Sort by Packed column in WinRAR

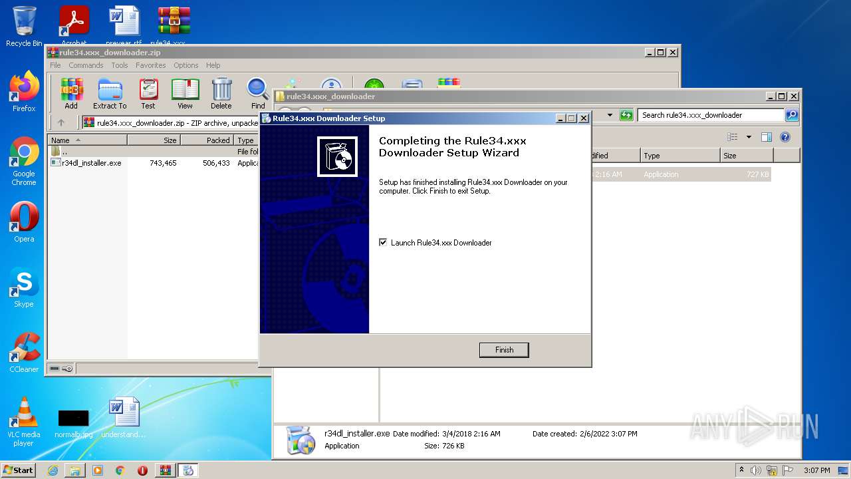(x=207, y=140)
